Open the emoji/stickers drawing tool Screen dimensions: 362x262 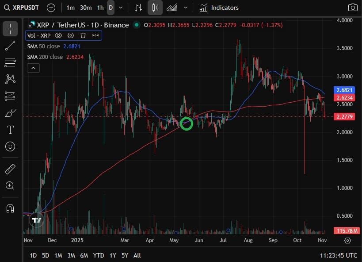10,146
